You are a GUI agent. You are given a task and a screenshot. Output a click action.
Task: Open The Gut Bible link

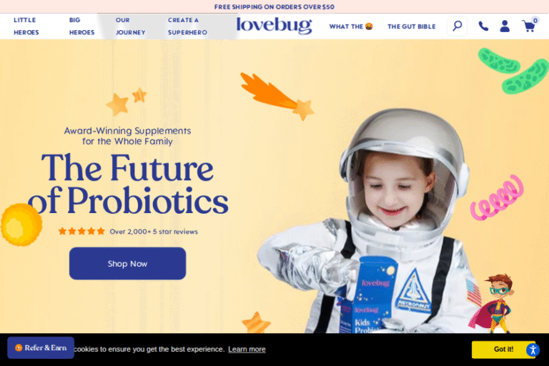pos(412,26)
